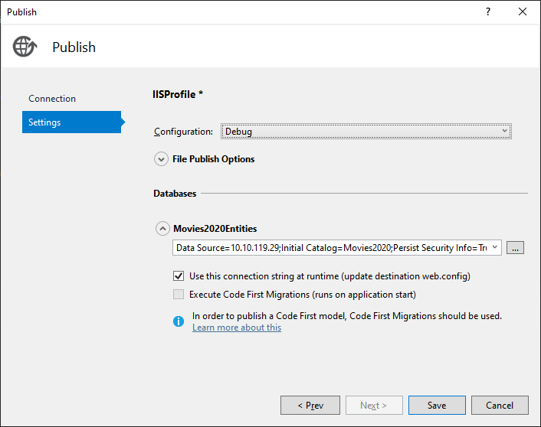Toggle Execute Code First Migrations checkbox
This screenshot has width=541, height=427.
[x=179, y=295]
